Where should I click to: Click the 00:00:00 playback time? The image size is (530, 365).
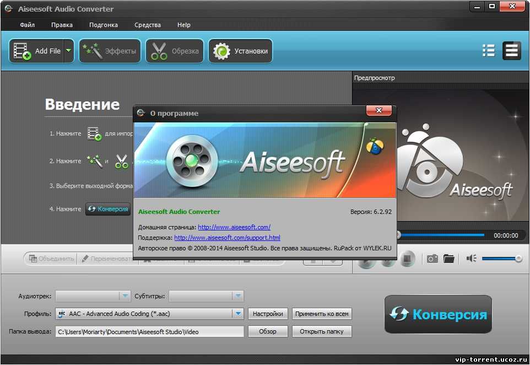(x=506, y=235)
